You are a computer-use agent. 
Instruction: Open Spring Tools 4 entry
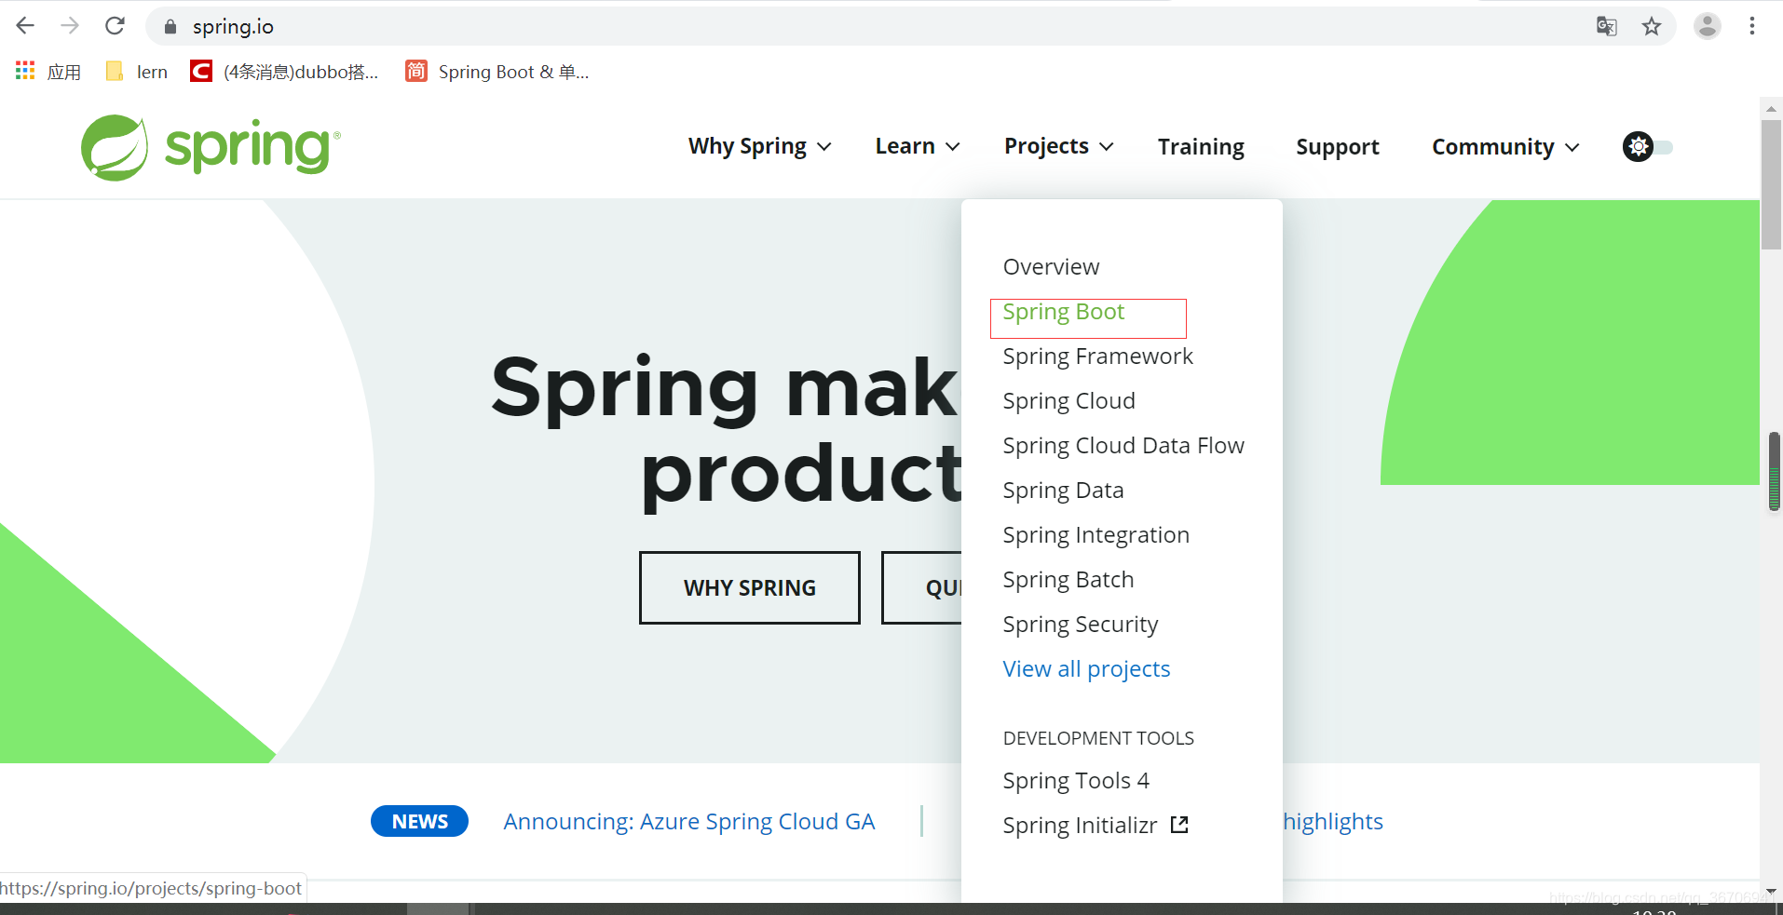click(x=1076, y=781)
